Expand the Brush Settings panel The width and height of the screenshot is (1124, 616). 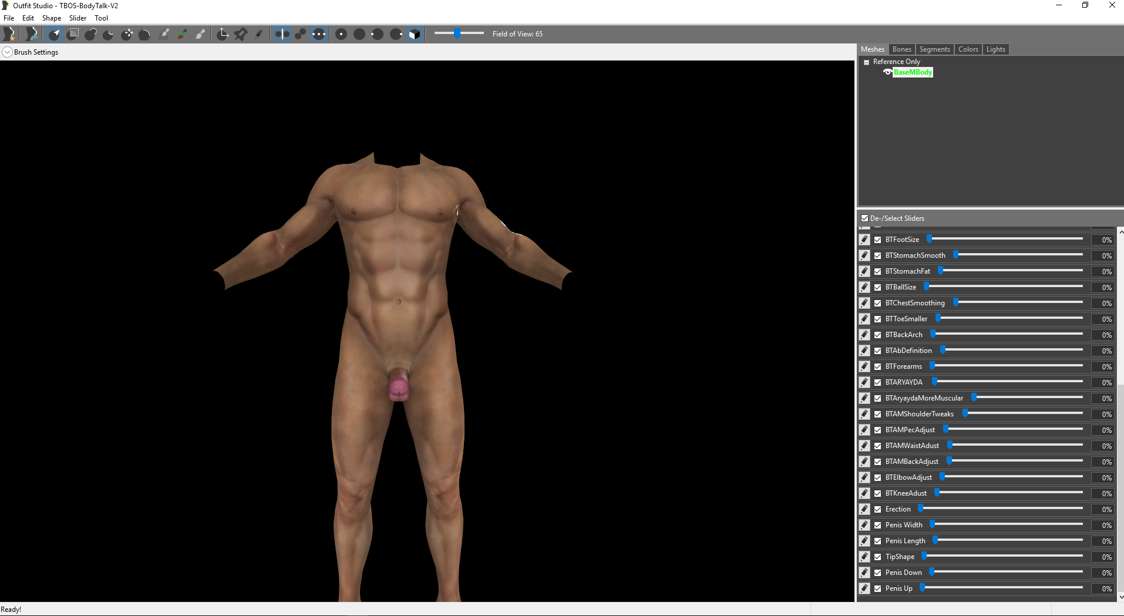coord(7,52)
